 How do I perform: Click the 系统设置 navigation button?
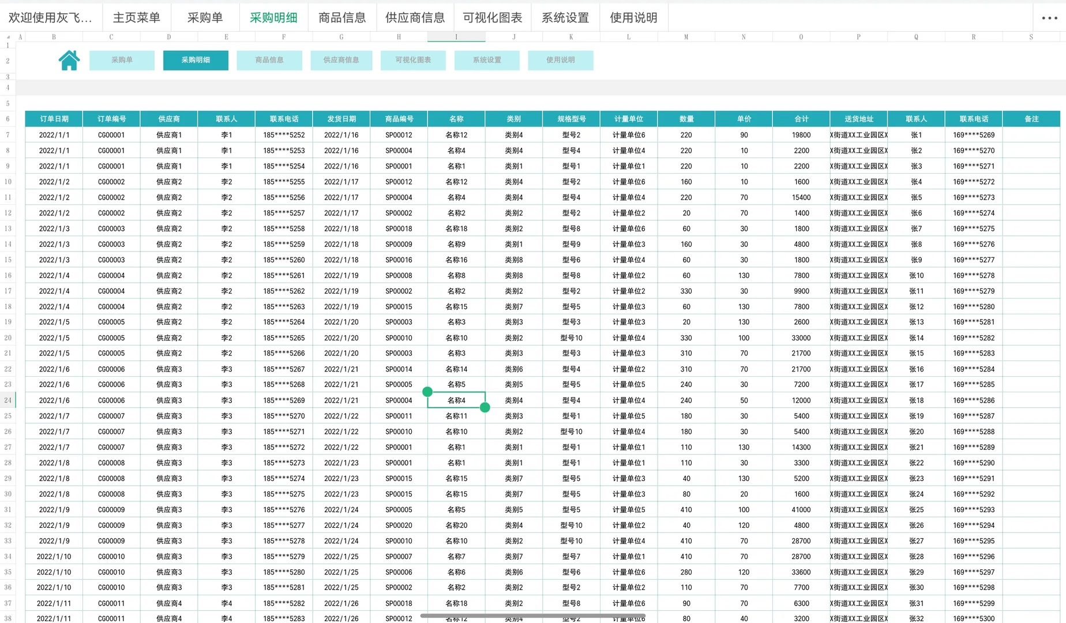(487, 60)
